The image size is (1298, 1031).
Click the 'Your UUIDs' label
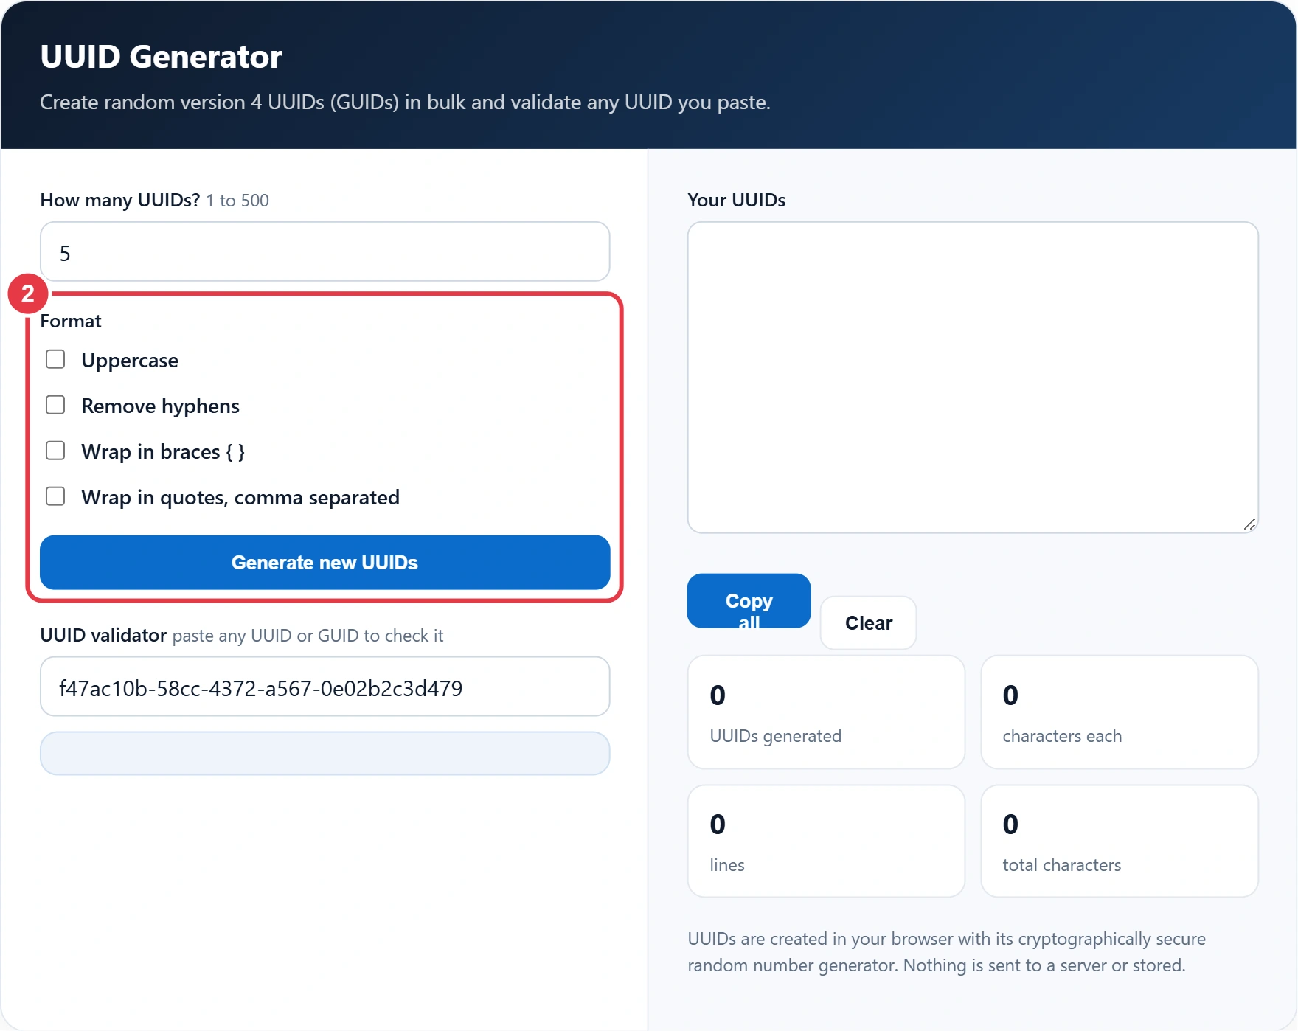(736, 201)
